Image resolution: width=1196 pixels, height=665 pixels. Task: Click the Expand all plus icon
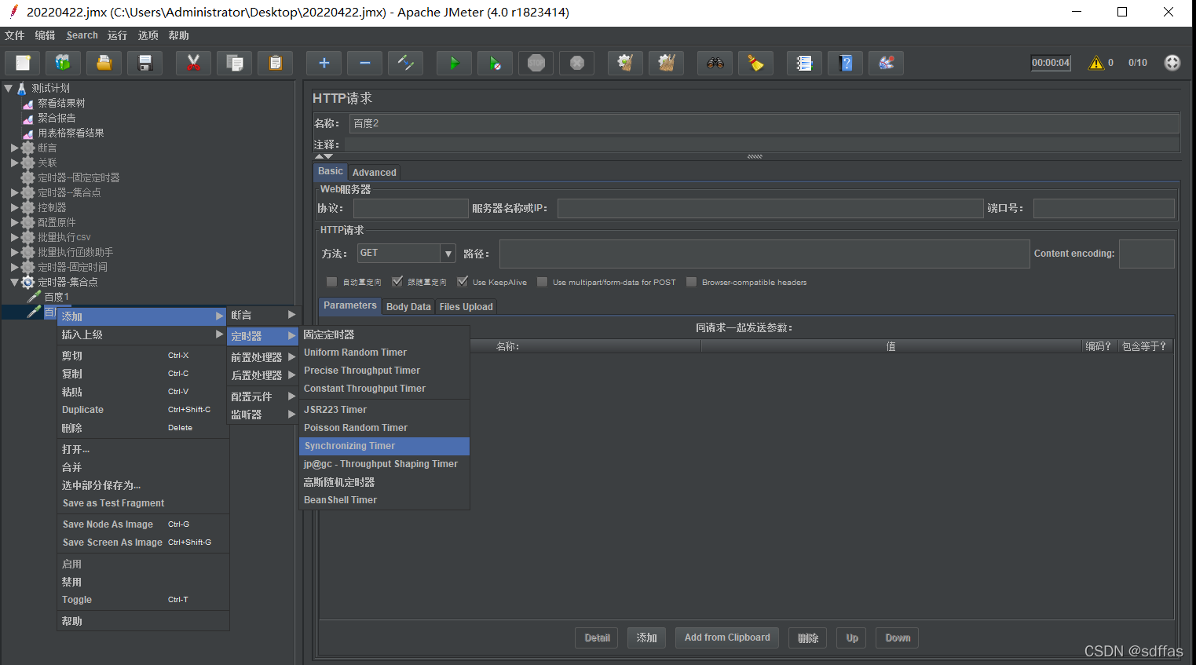point(324,63)
